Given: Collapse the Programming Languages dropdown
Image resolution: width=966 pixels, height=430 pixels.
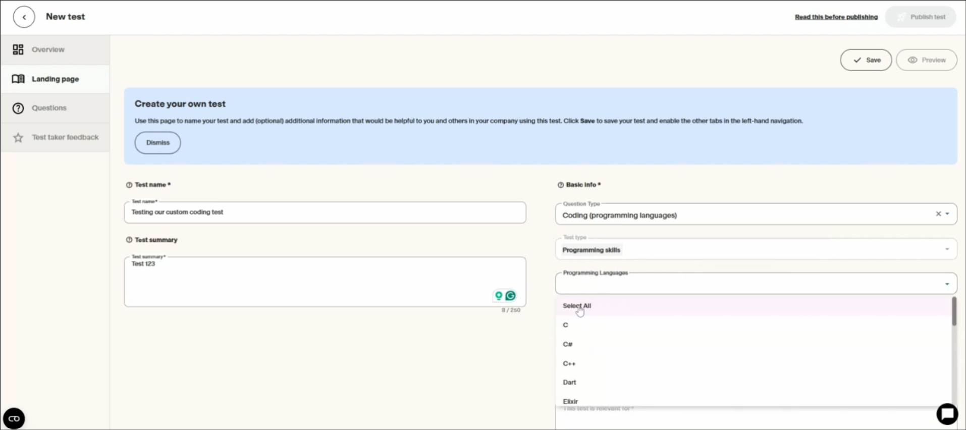Looking at the screenshot, I should [x=947, y=284].
